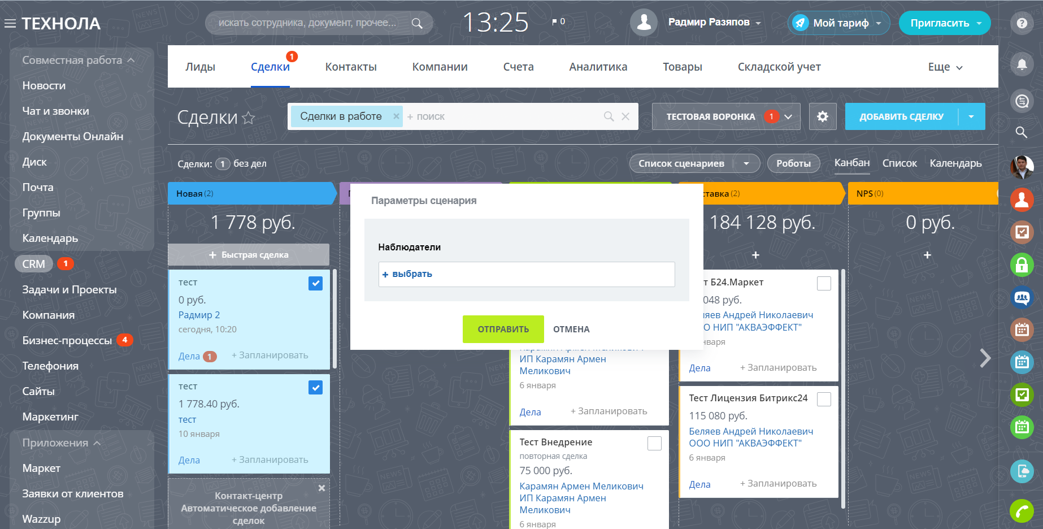This screenshot has width=1043, height=529.
Task: Open the hamburger menu beside ТЕХНОЛА
Action: click(x=10, y=24)
